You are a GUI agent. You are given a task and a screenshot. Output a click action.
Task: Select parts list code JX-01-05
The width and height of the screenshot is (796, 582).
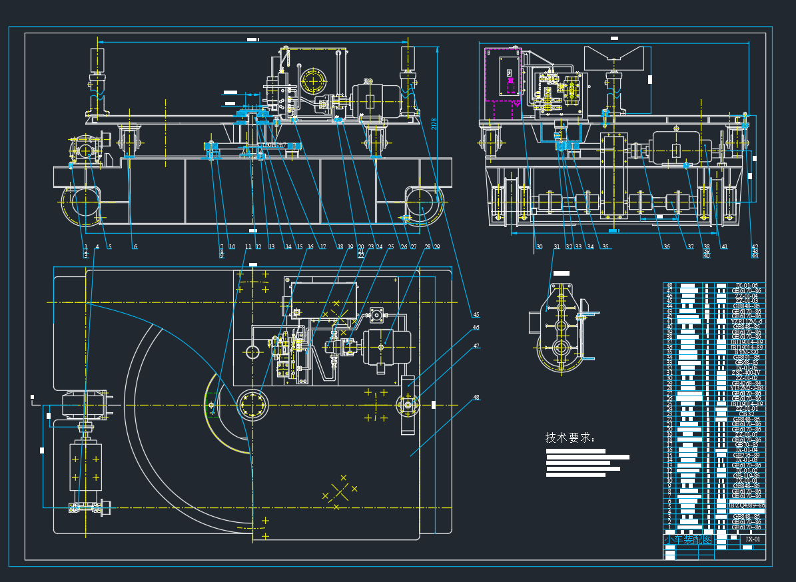(x=747, y=368)
